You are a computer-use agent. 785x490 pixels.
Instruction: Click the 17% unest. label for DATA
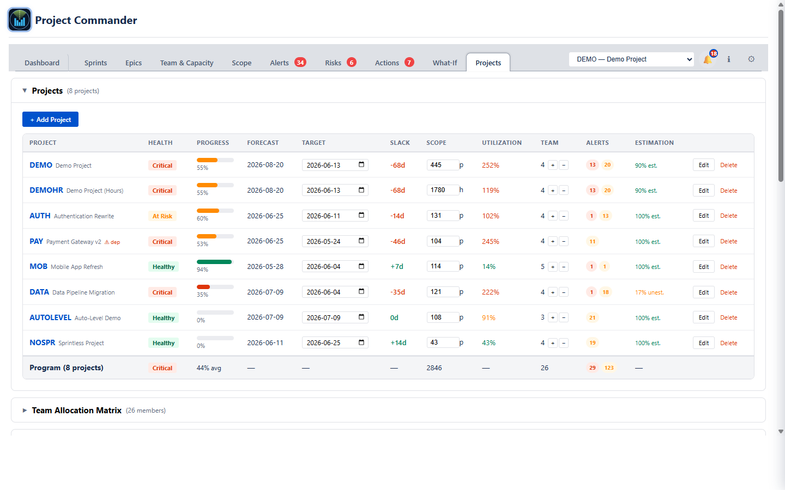[649, 292]
